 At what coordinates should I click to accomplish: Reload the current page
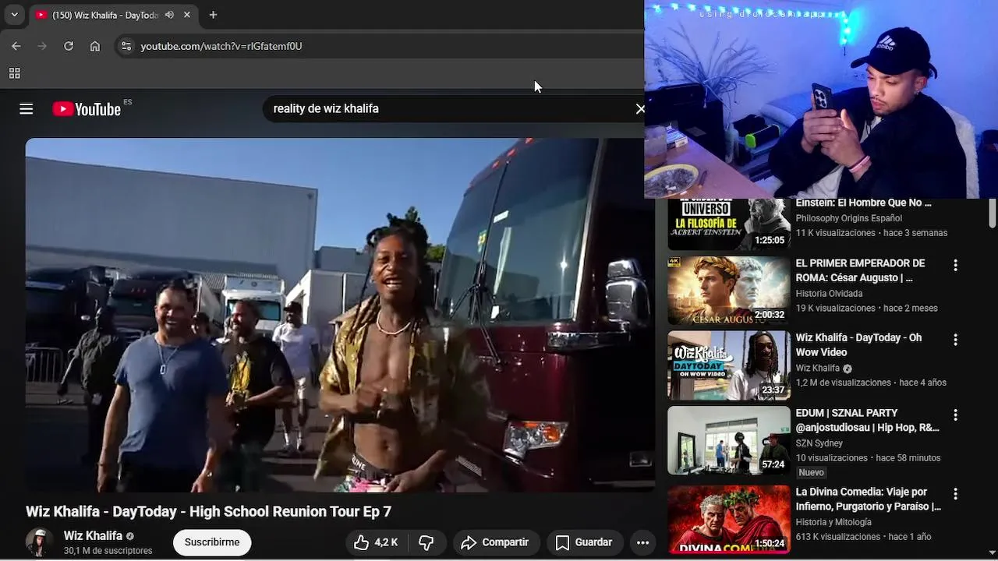pyautogui.click(x=69, y=46)
